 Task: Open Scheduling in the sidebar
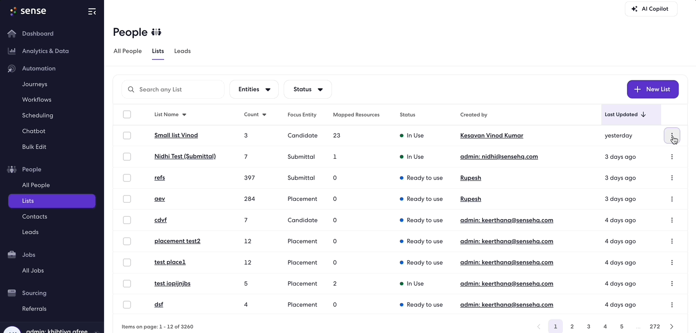click(x=38, y=115)
